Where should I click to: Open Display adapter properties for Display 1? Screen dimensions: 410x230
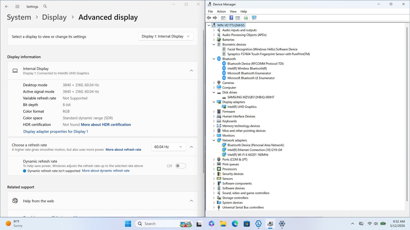click(56, 131)
